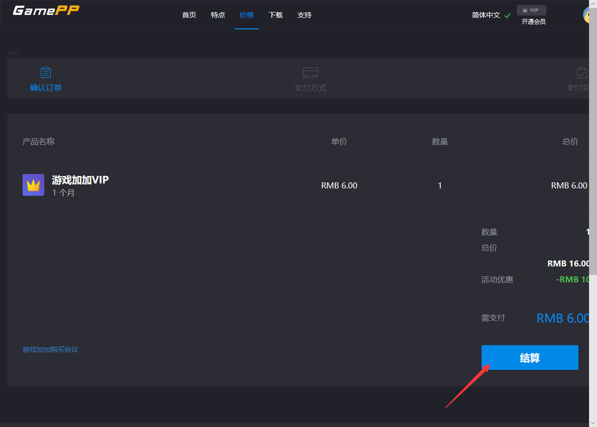The height and width of the screenshot is (427, 597).
Task: Click the purple crown product icon
Action: (x=33, y=185)
